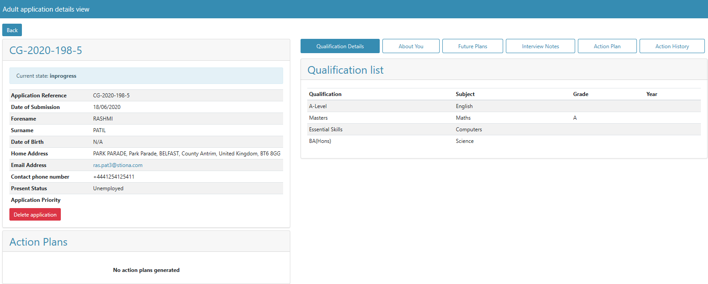Click the CG-2020-198-5 panel heading
Viewport: 708px width, 284px height.
[x=46, y=50]
